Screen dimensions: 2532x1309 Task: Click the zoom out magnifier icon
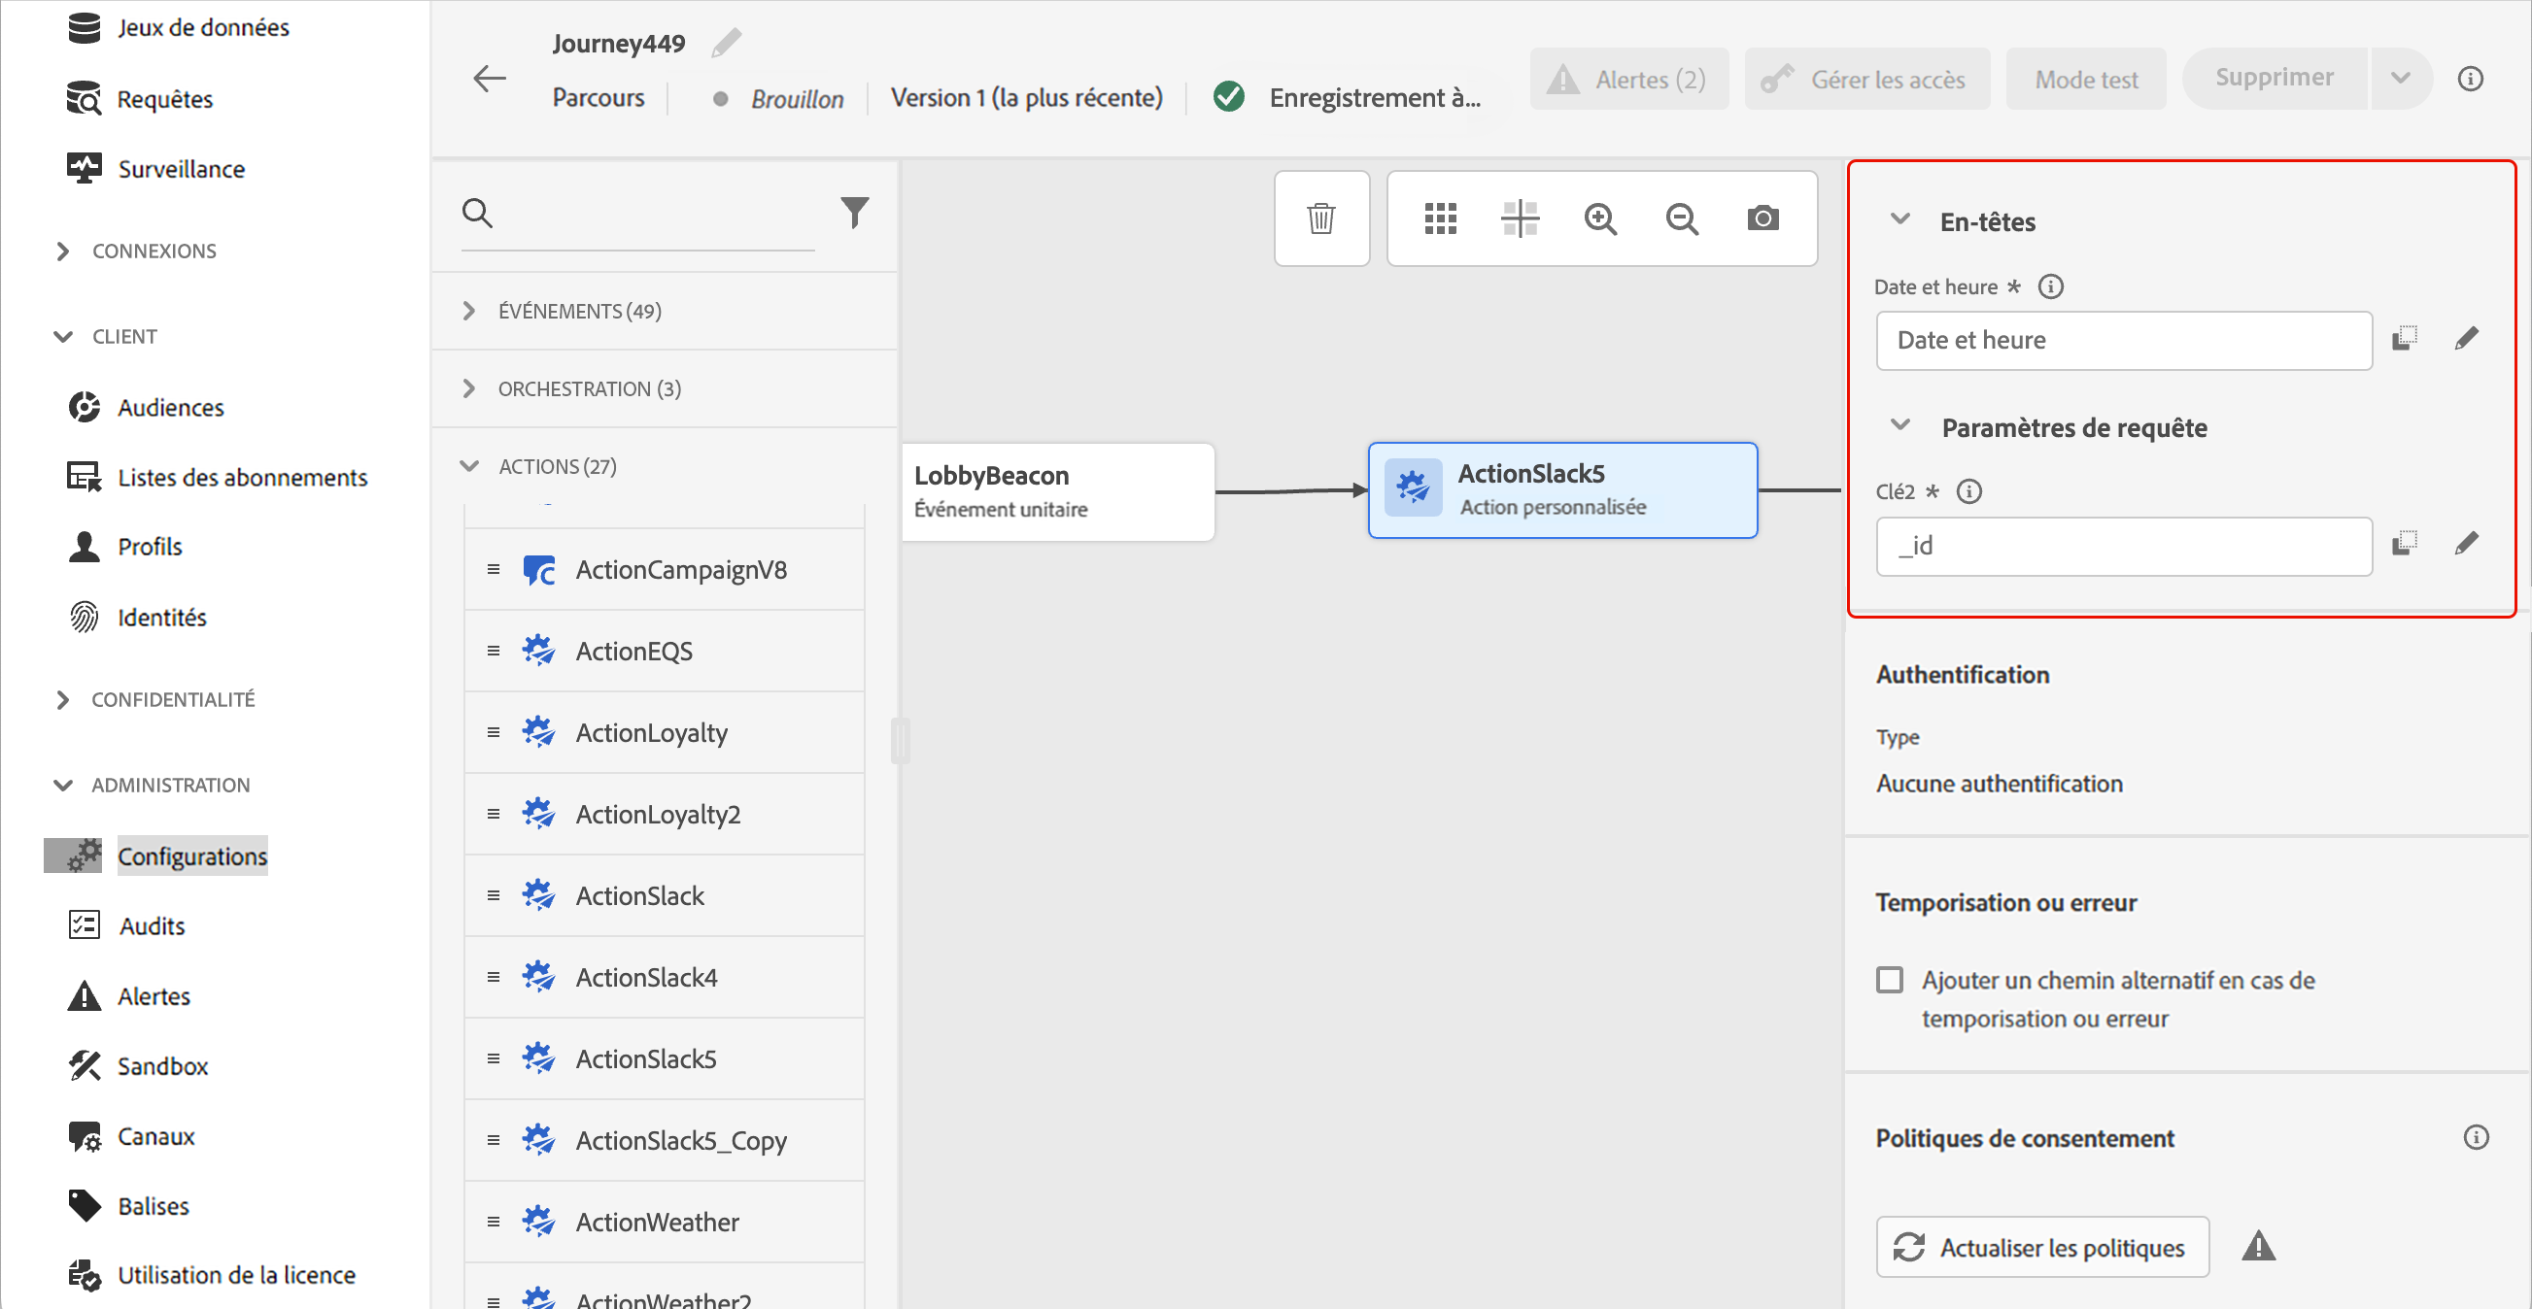pyautogui.click(x=1682, y=218)
